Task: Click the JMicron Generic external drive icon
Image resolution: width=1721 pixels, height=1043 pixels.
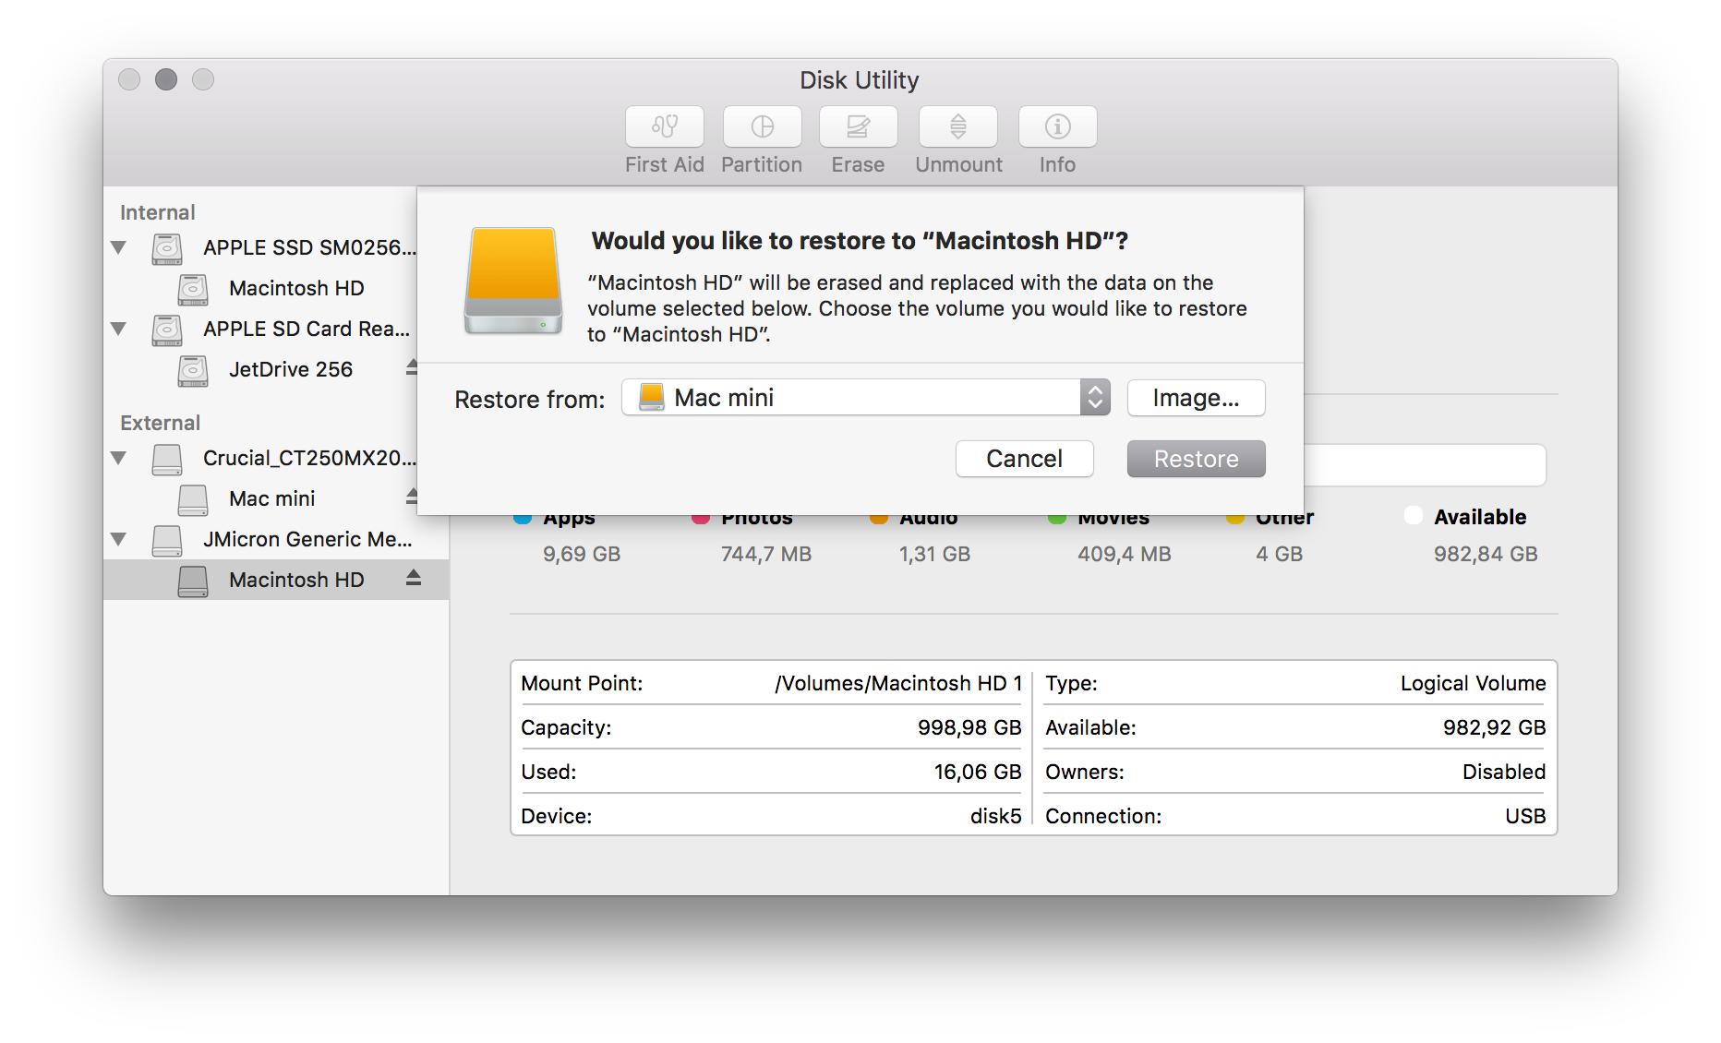Action: click(167, 540)
